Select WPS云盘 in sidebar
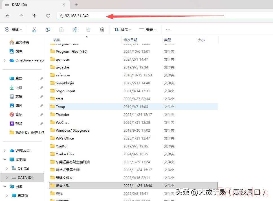The image size is (273, 201). coord(19,151)
